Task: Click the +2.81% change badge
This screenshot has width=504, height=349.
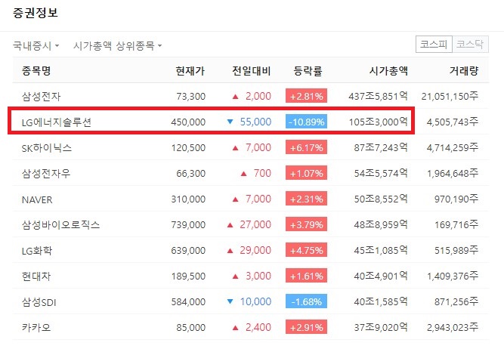Action: click(x=306, y=96)
